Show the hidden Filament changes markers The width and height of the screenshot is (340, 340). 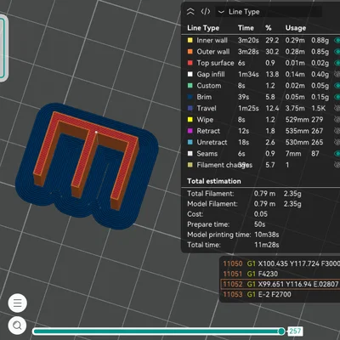[337, 165]
